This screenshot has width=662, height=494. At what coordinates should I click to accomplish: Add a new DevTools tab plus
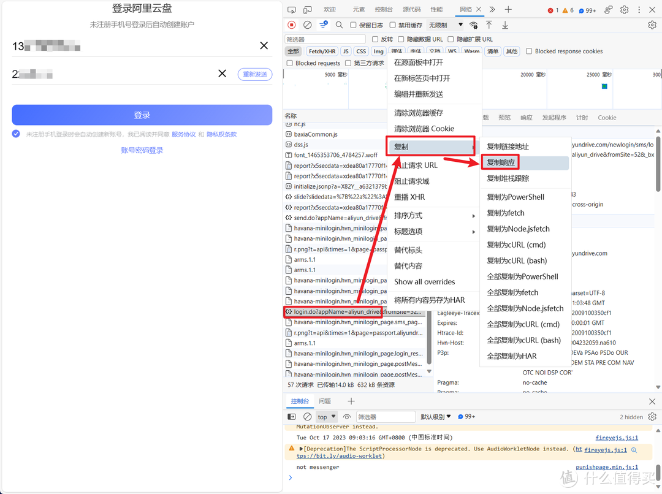(508, 9)
